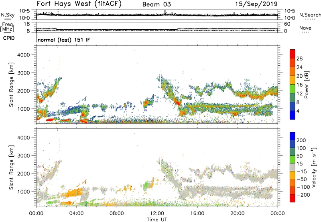Select the "Beam 03" label
Image resolution: width=321 pixels, height=222 pixels.
(156, 4)
